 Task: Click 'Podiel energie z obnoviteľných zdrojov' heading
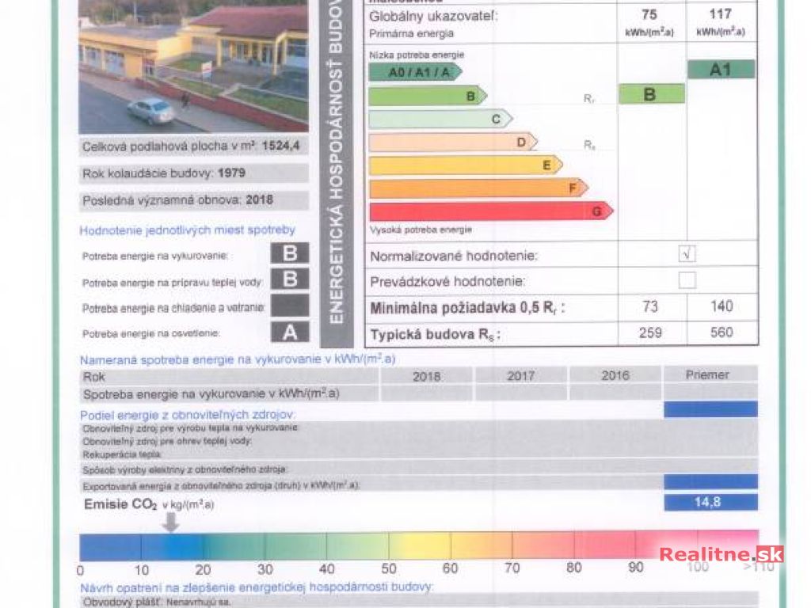click(x=187, y=415)
